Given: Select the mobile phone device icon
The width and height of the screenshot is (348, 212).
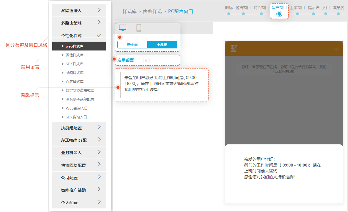Looking at the screenshot, I should pyautogui.click(x=139, y=28).
